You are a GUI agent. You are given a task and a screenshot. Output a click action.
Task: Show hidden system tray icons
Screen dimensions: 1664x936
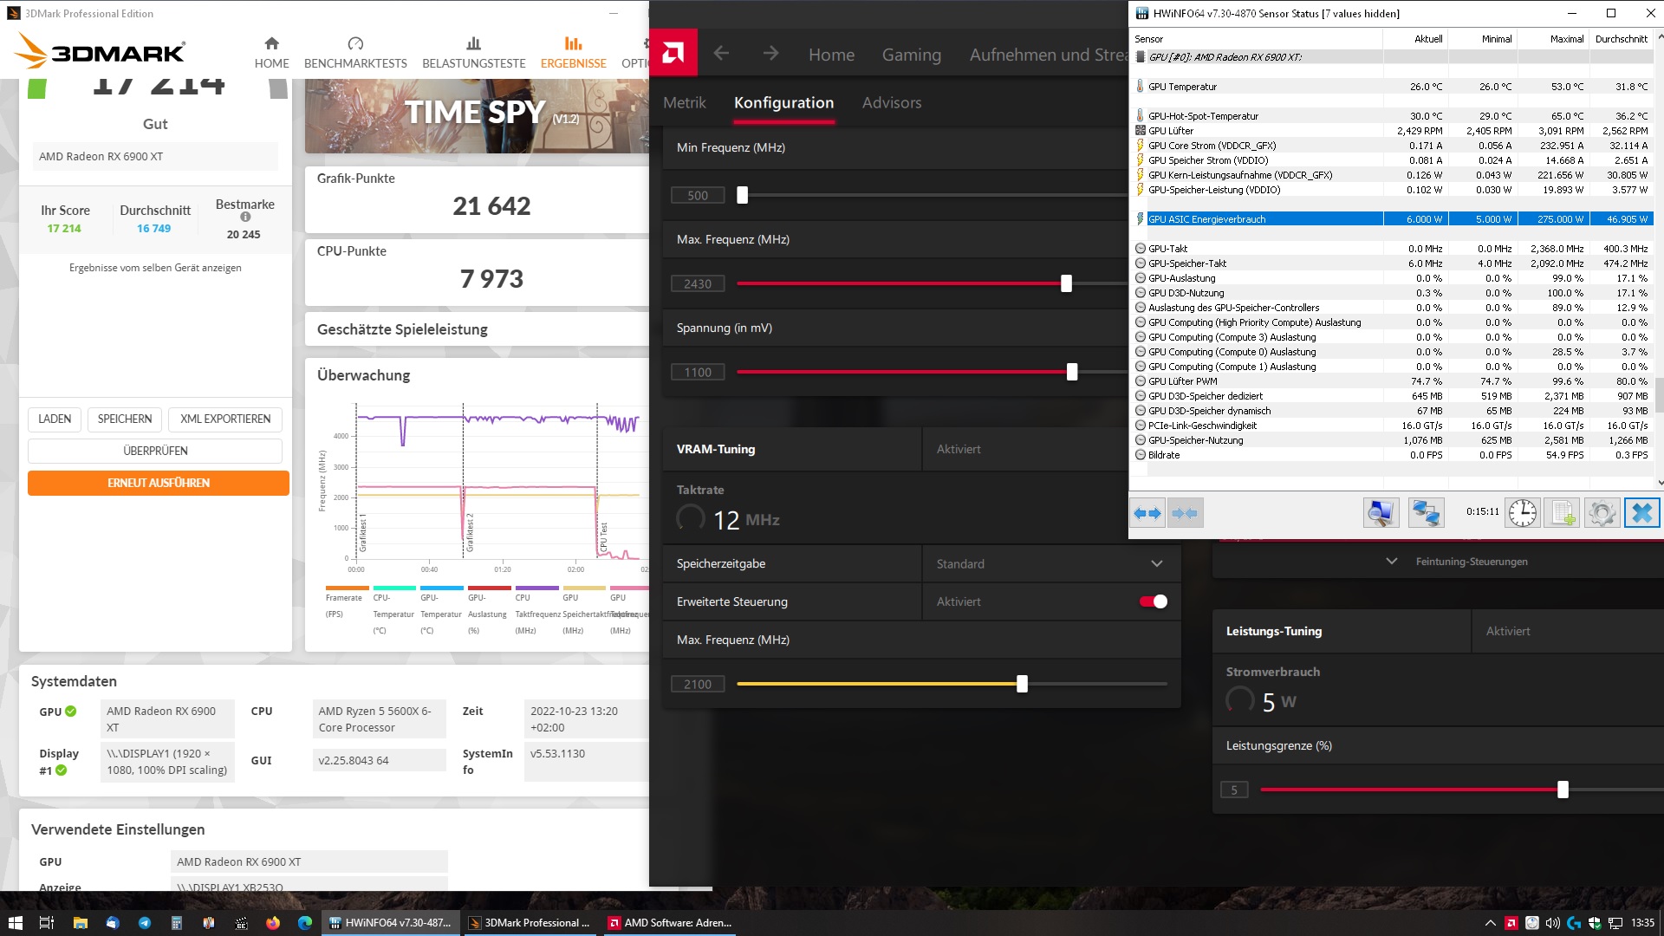[1490, 923]
